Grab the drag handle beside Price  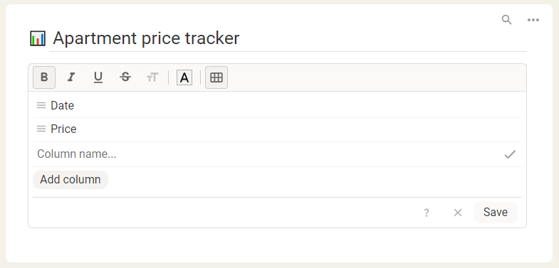[41, 129]
